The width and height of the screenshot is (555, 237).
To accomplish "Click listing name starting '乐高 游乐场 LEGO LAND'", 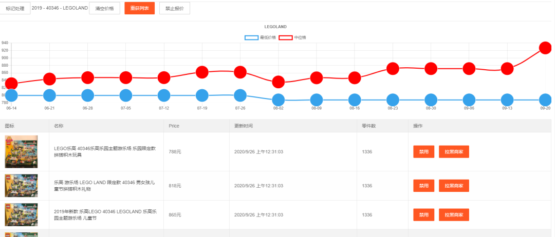I will point(104,185).
